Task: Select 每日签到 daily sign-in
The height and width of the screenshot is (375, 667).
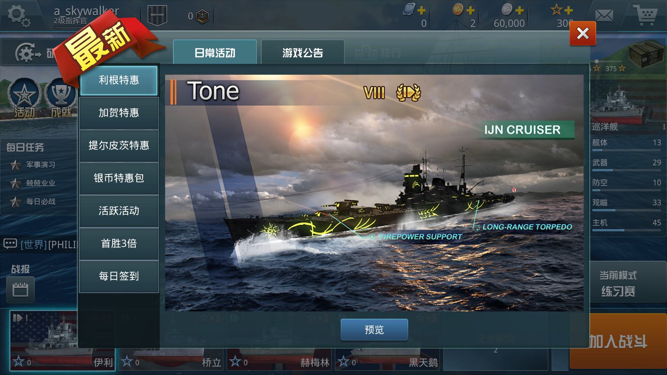Action: coord(119,276)
